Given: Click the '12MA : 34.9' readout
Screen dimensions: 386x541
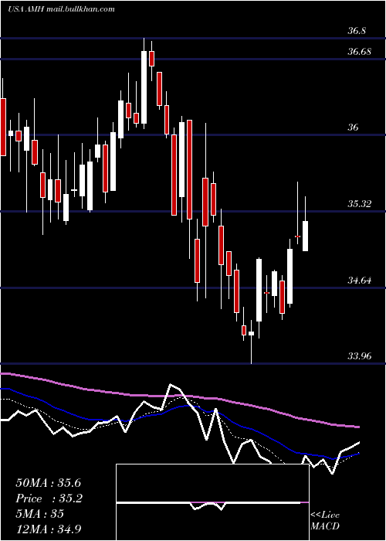Looking at the screenshot, I should coord(48,529).
